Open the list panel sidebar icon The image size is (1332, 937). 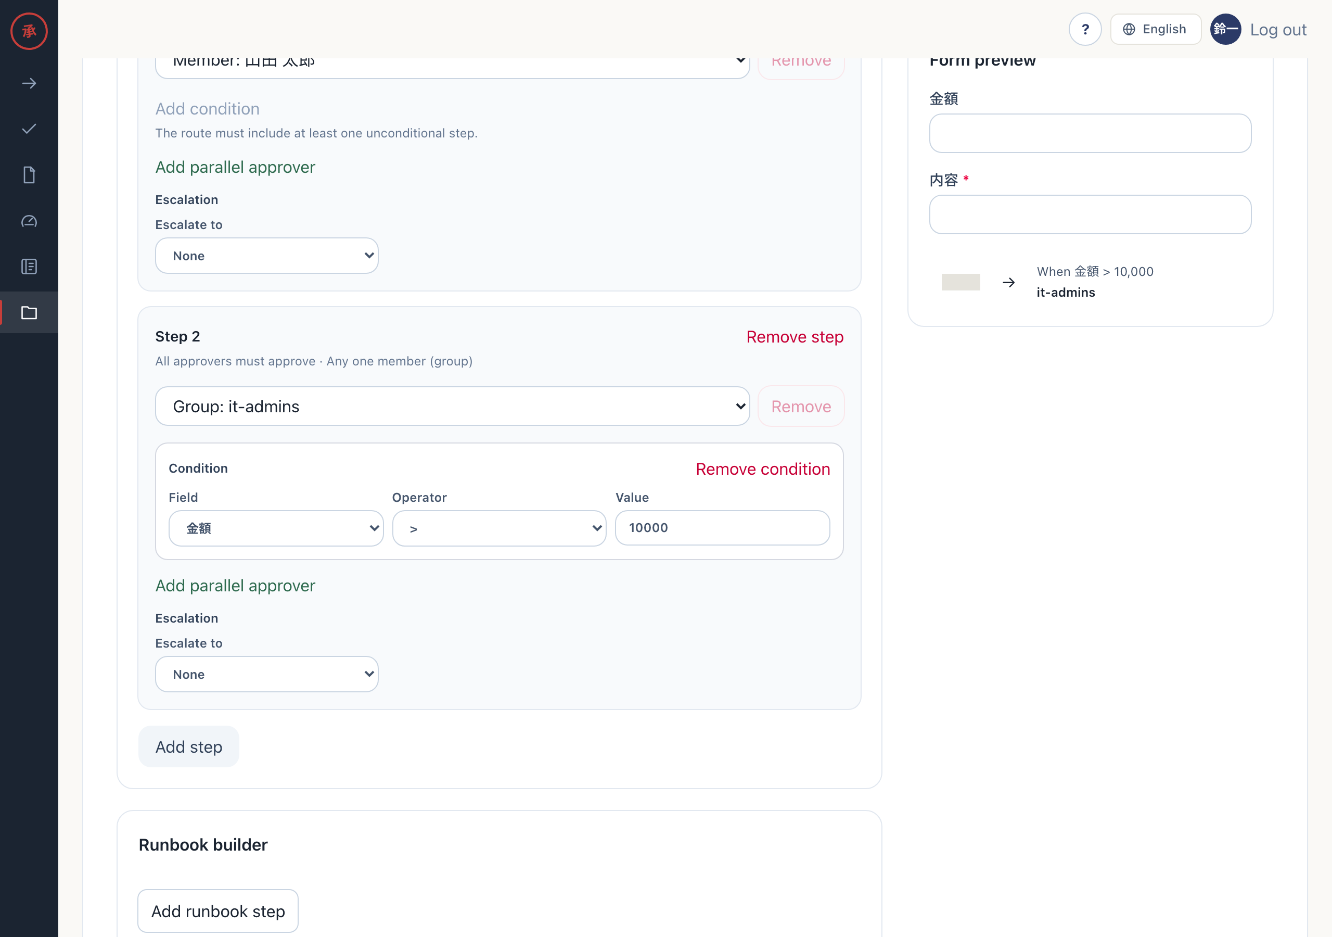(x=29, y=267)
